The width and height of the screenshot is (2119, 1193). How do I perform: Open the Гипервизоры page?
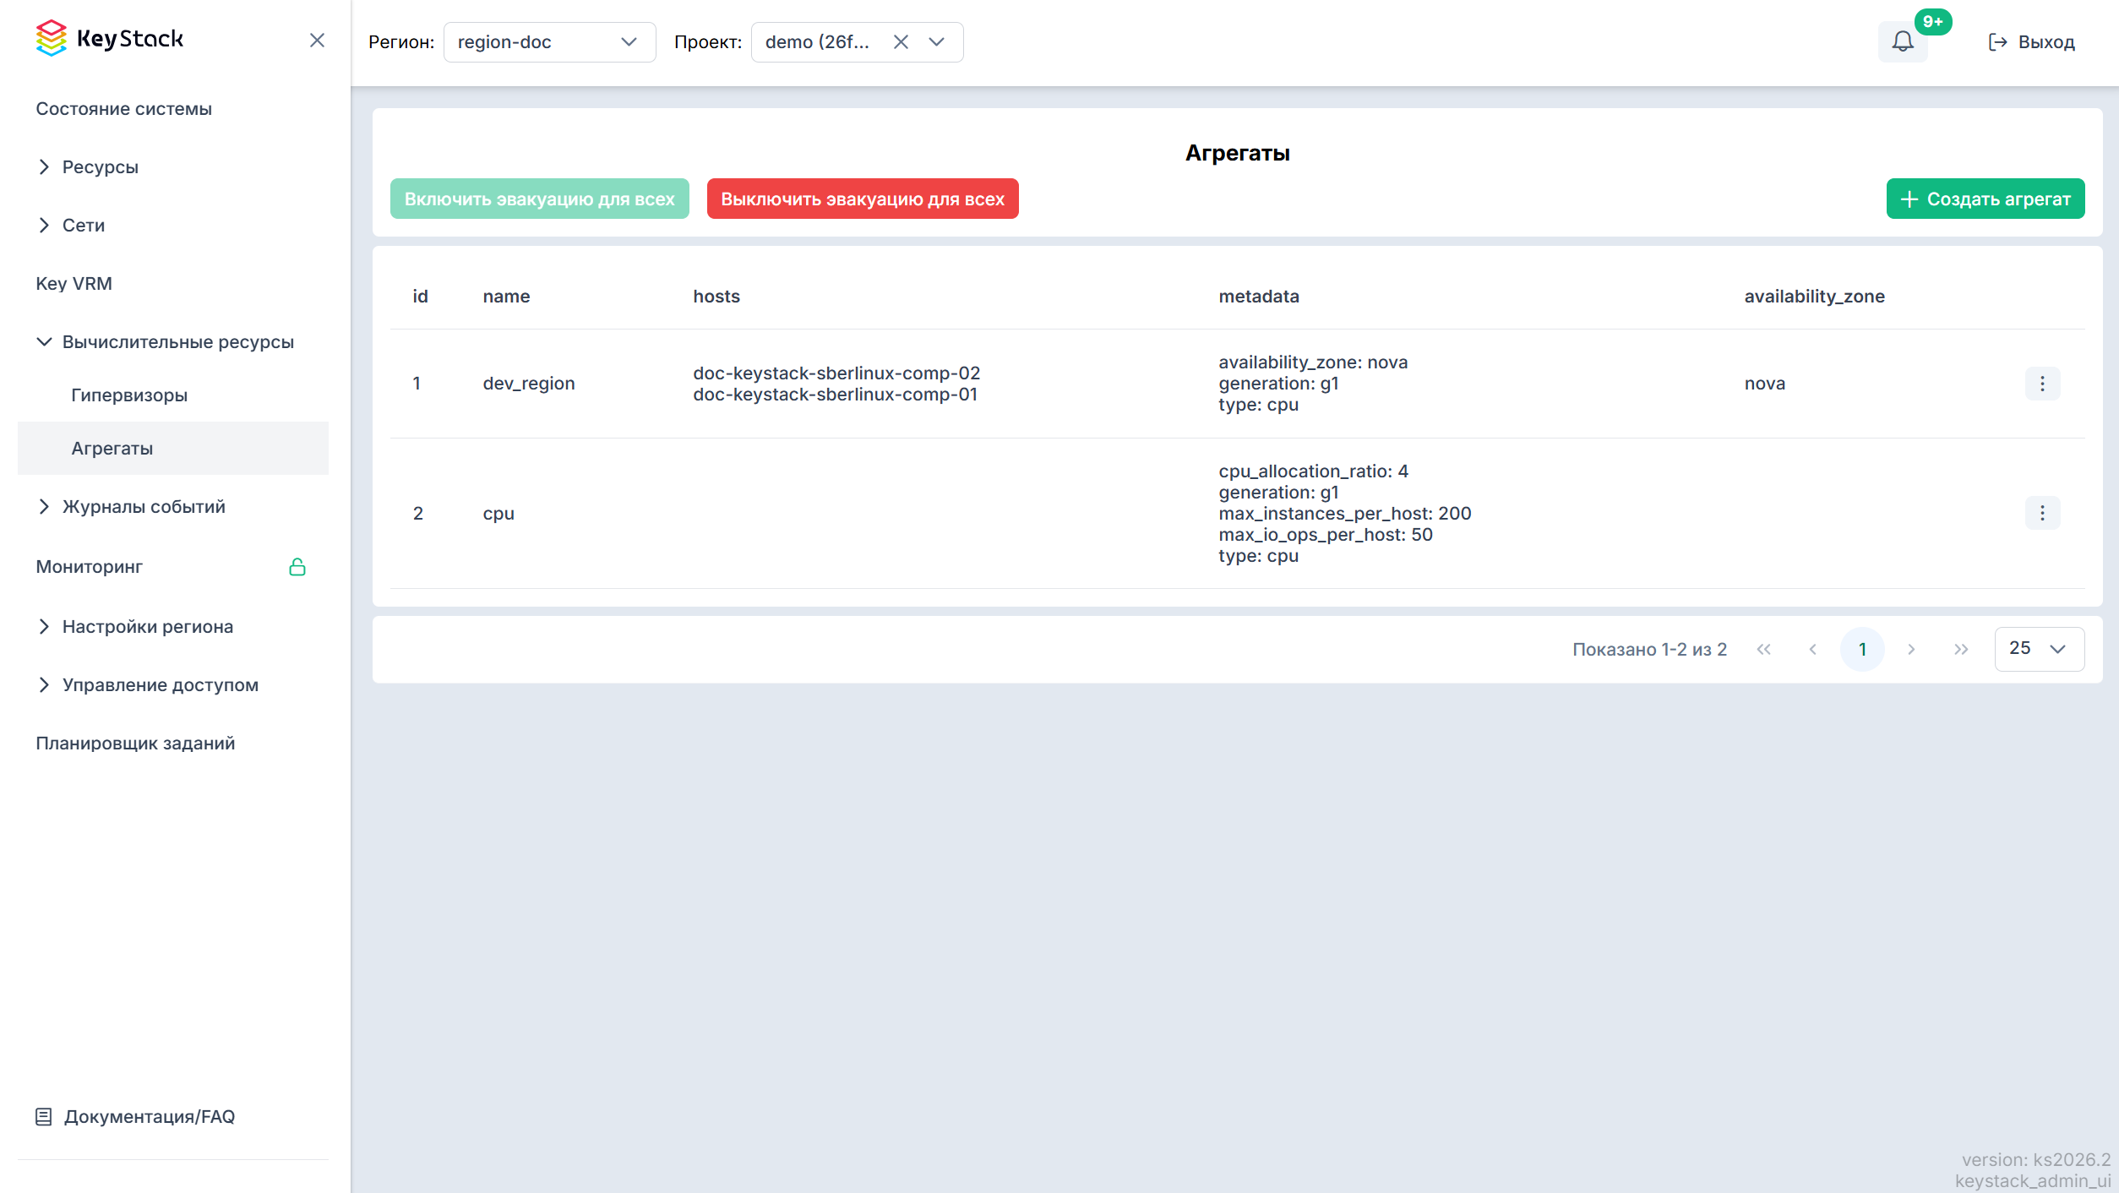pyautogui.click(x=129, y=395)
